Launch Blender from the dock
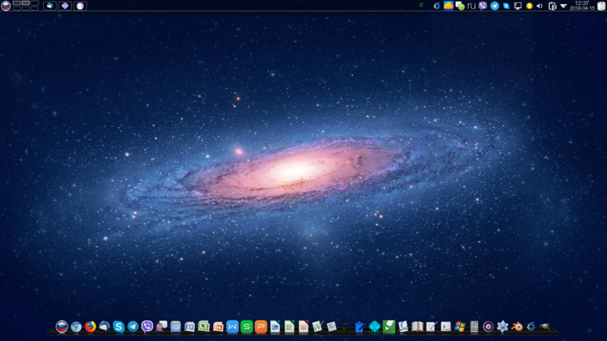This screenshot has height=341, width=607. pos(517,327)
